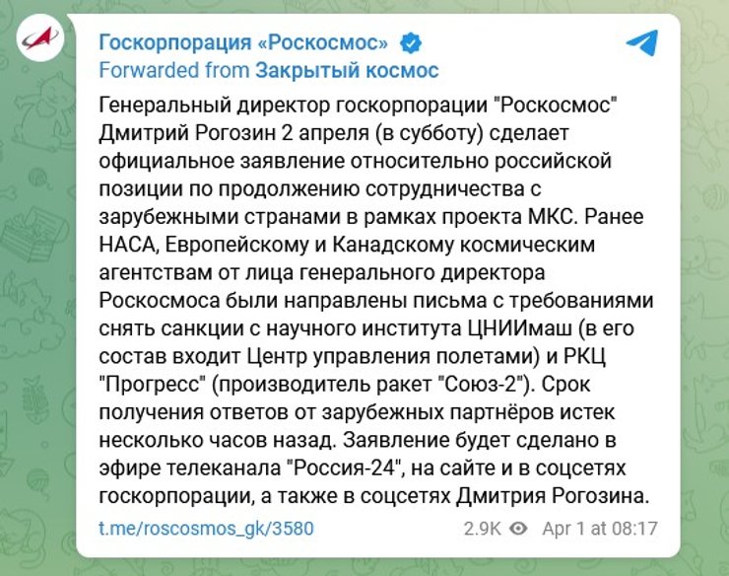Click "Россия-24" in the post text
Viewport: 729px width, 576px height.
[341, 466]
